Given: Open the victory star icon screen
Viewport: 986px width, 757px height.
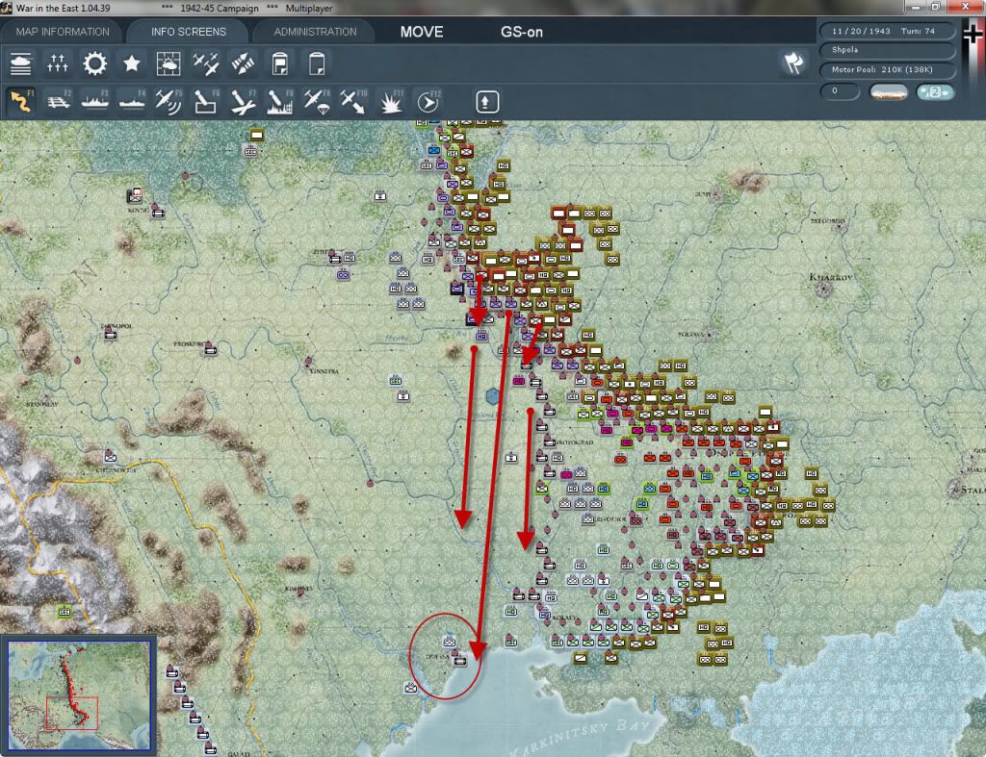Looking at the screenshot, I should [x=131, y=63].
